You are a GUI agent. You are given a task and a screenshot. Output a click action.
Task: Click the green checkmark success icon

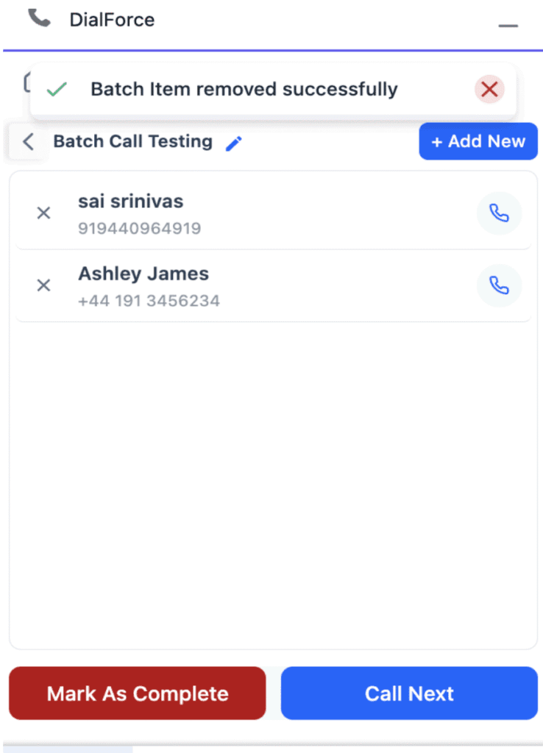tap(57, 90)
